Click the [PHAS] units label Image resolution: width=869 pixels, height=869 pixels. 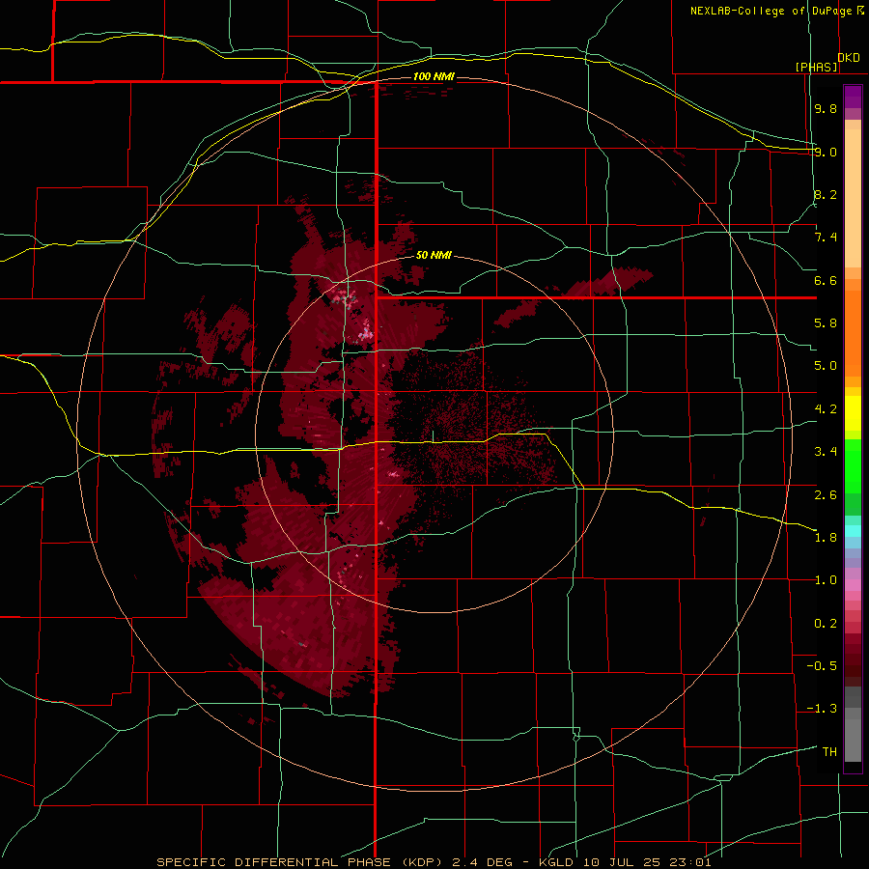point(816,67)
